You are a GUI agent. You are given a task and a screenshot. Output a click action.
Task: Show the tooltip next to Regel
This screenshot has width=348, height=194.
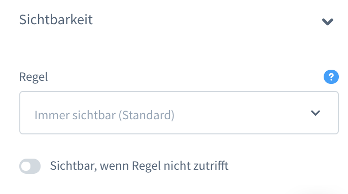(331, 77)
